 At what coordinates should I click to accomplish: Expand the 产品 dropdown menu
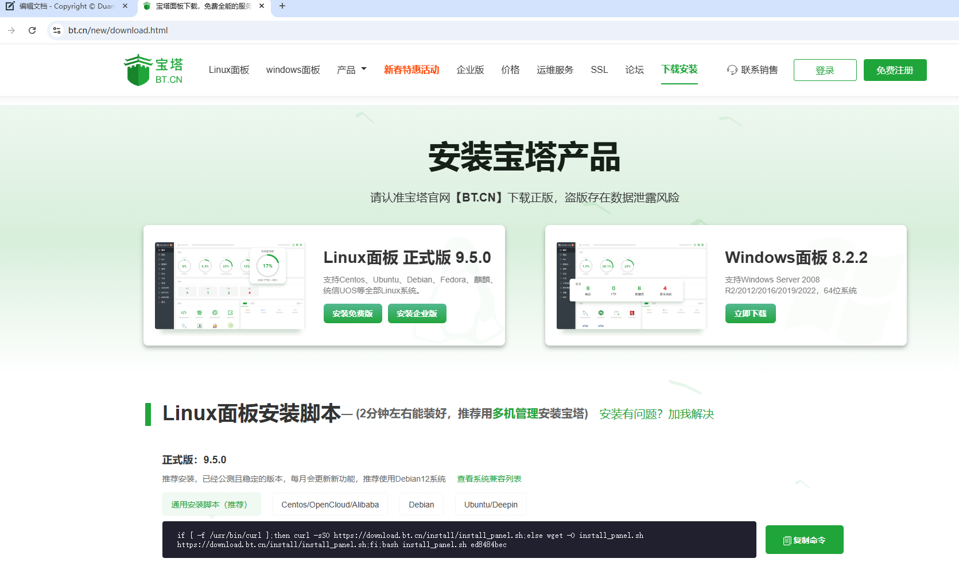[351, 70]
